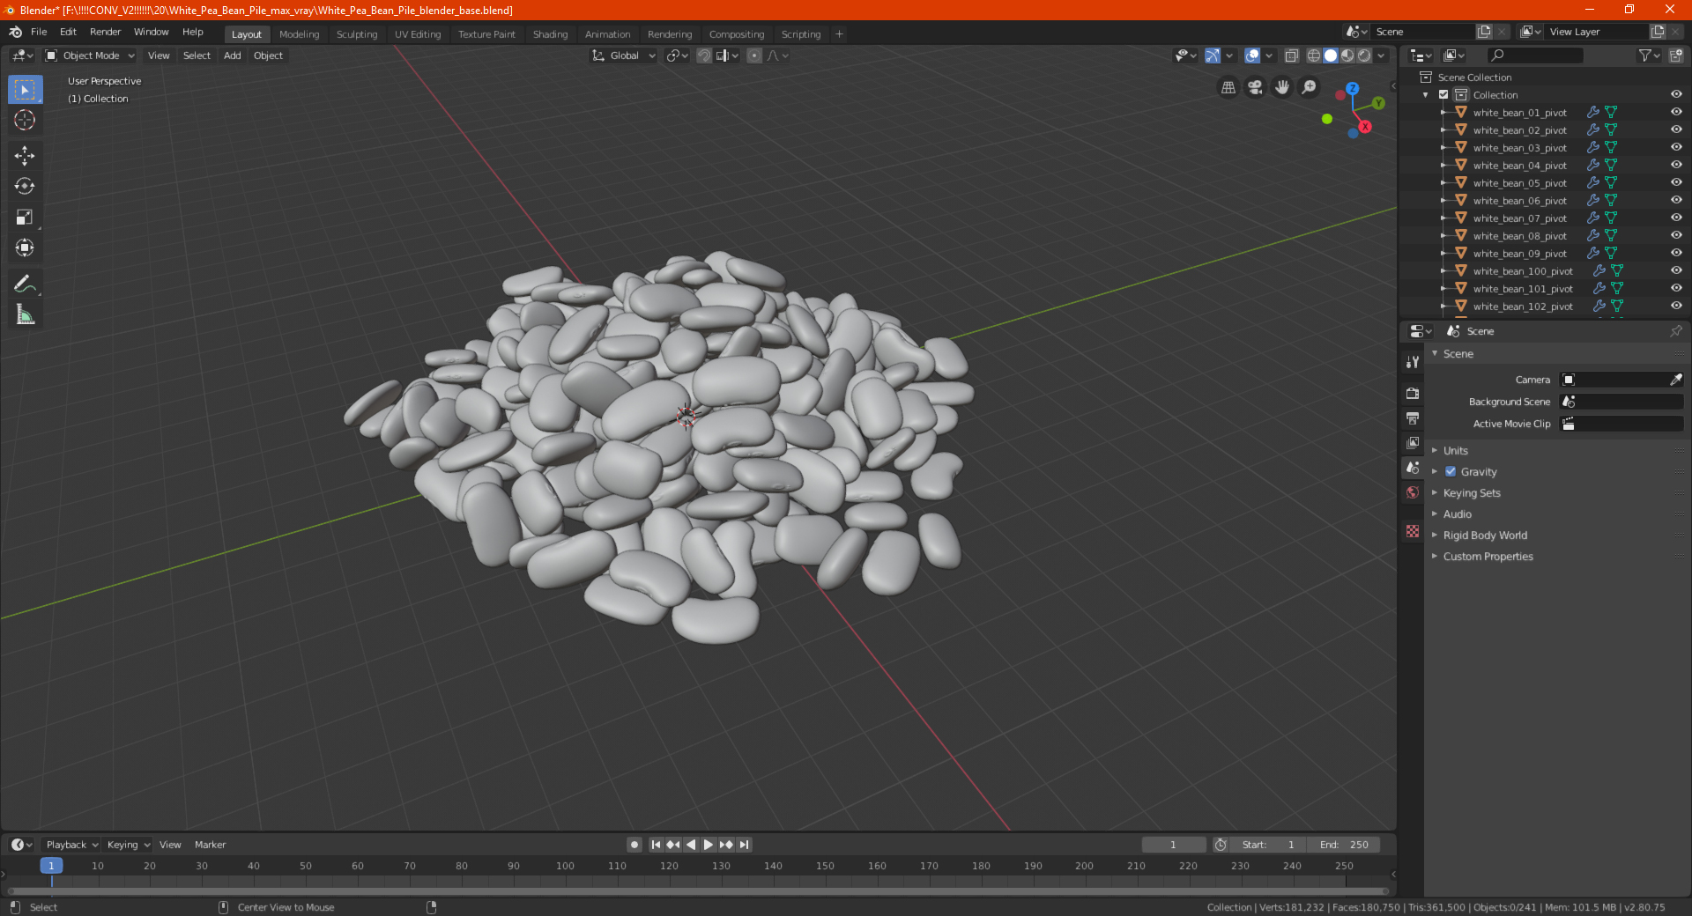Hide white_bean_100_pivot in viewport
1692x916 pixels.
click(1676, 270)
